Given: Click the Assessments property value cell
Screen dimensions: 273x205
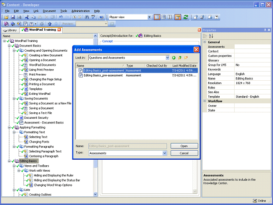Looking at the screenshot, I should [x=253, y=47].
